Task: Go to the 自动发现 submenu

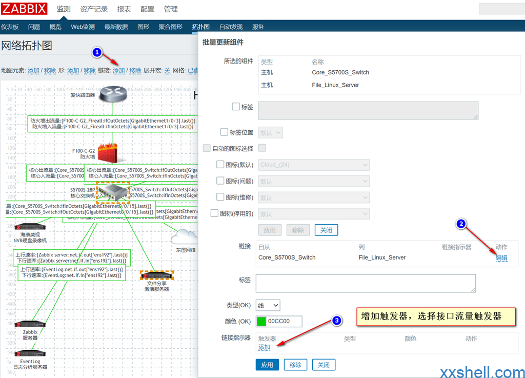Action: coord(231,27)
